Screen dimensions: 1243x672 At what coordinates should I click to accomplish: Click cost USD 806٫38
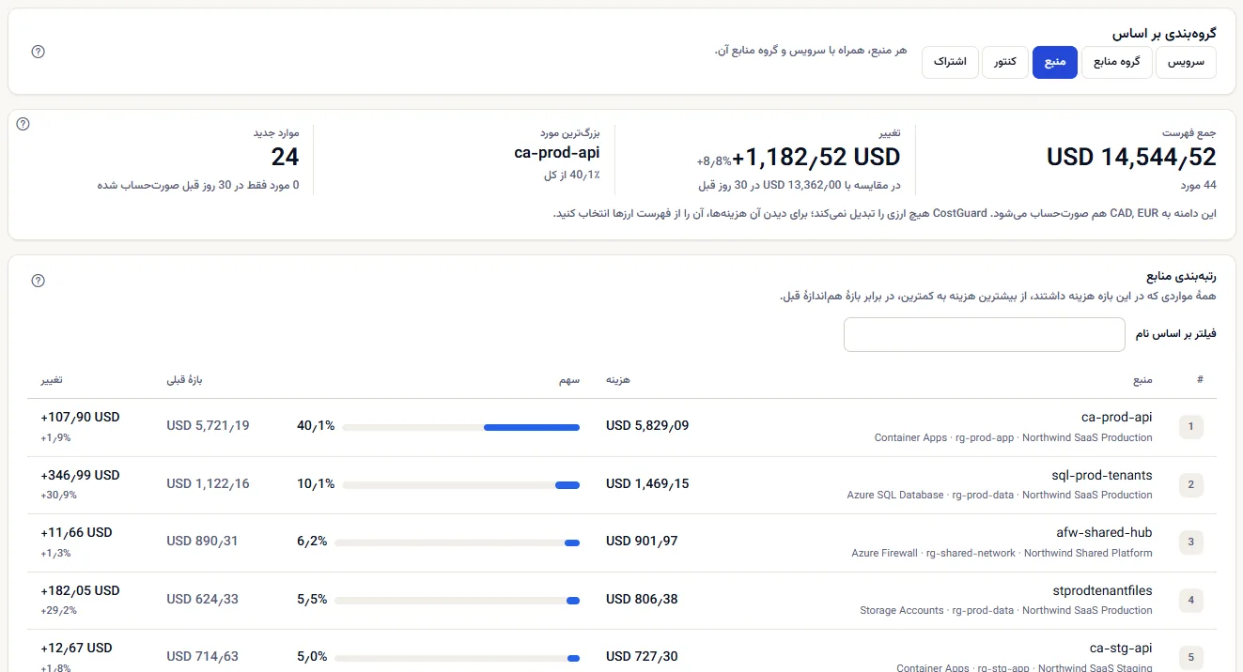click(642, 599)
